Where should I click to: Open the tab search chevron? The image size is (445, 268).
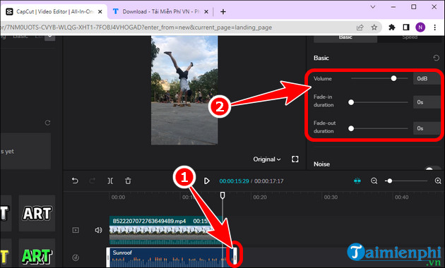[x=373, y=7]
